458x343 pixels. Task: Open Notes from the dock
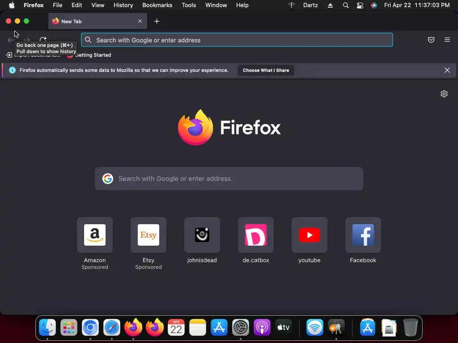point(197,327)
